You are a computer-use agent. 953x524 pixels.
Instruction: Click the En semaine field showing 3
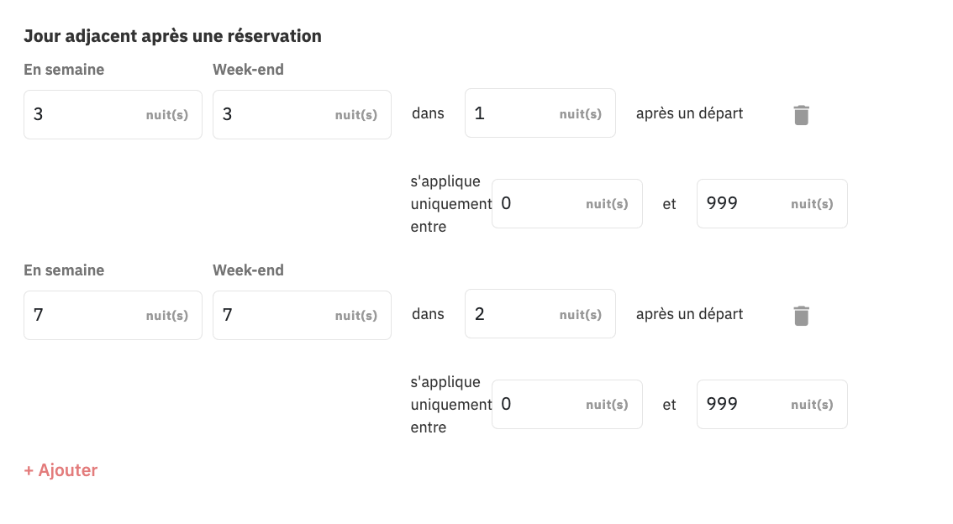pos(113,115)
